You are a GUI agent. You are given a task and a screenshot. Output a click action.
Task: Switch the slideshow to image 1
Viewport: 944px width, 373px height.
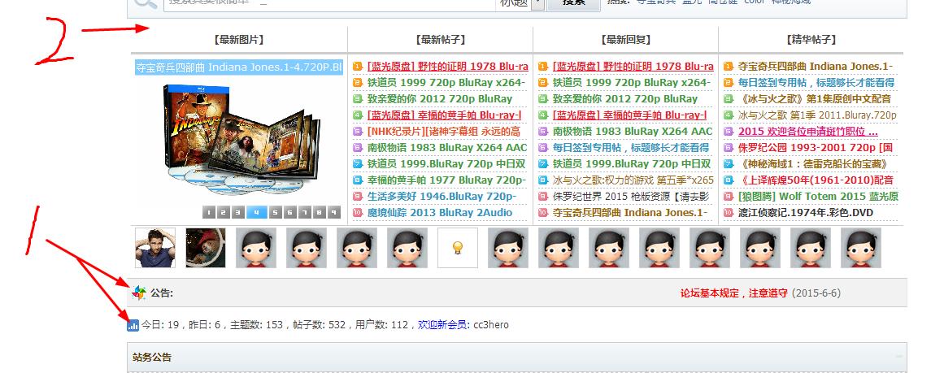coord(208,212)
